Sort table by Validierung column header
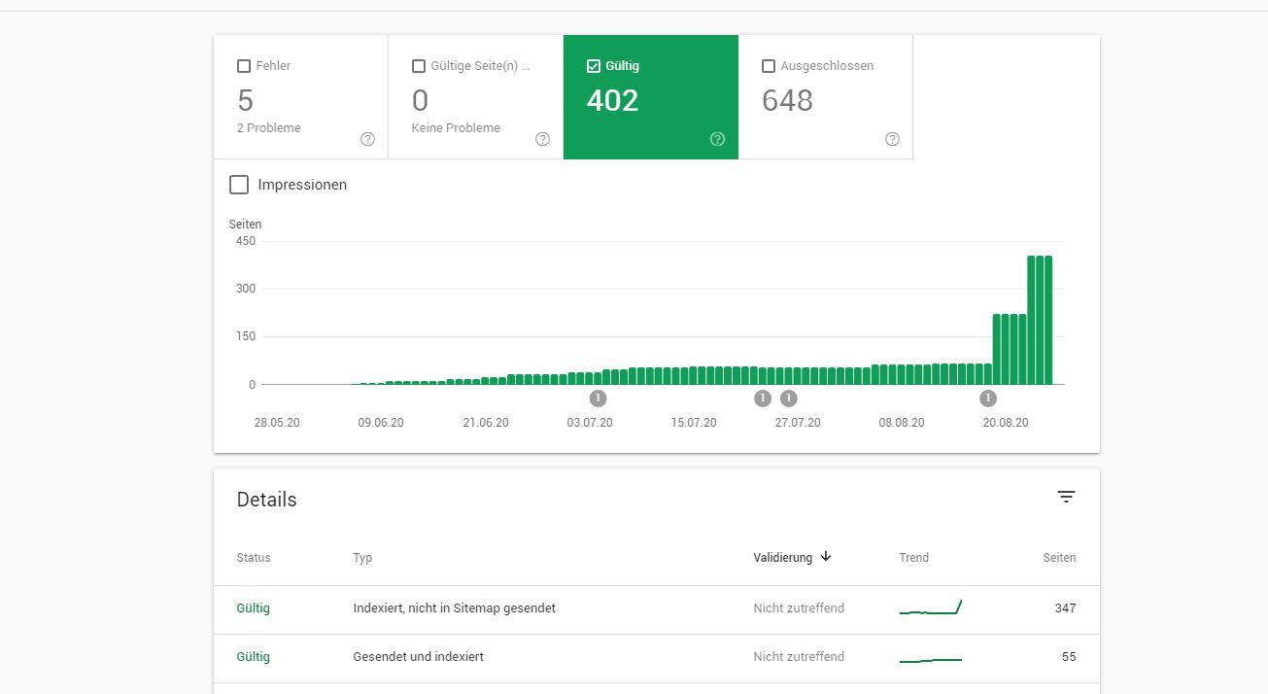 pos(782,558)
